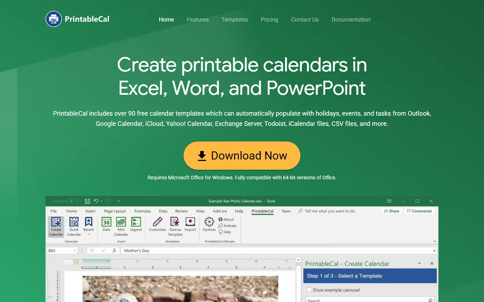Click the Name Box showing B65

(x=59, y=251)
